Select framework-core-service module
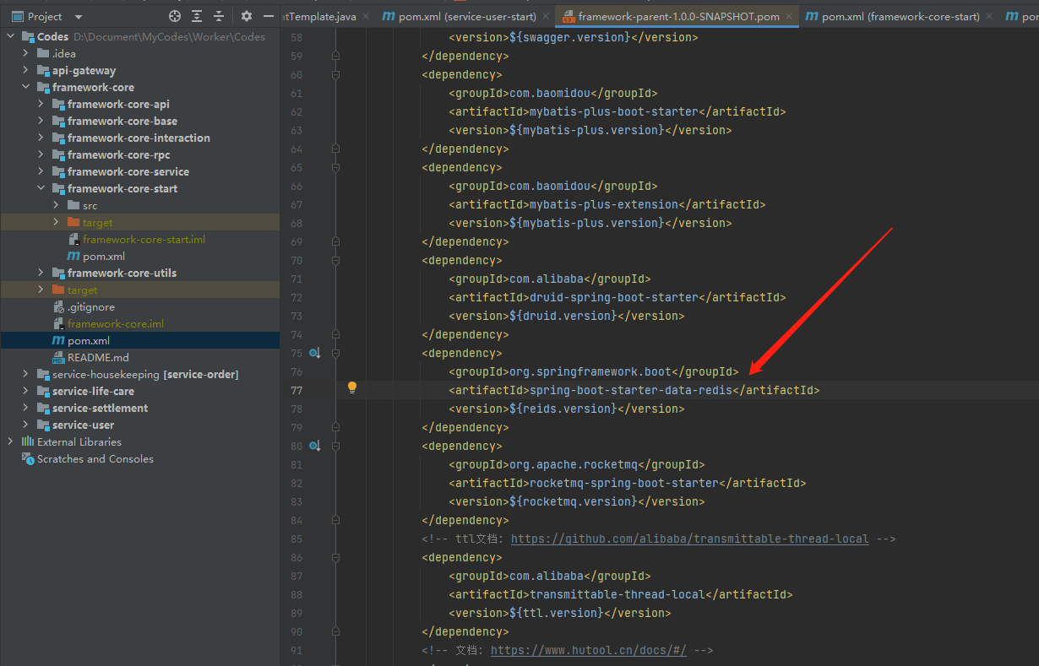 coord(128,171)
